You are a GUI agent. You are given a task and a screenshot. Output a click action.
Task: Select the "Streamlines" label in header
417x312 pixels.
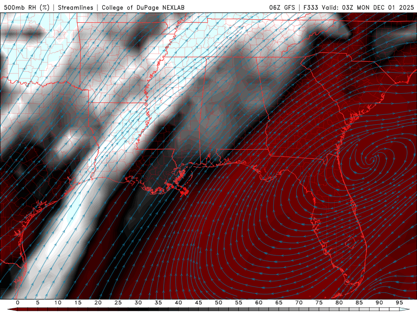76,7
